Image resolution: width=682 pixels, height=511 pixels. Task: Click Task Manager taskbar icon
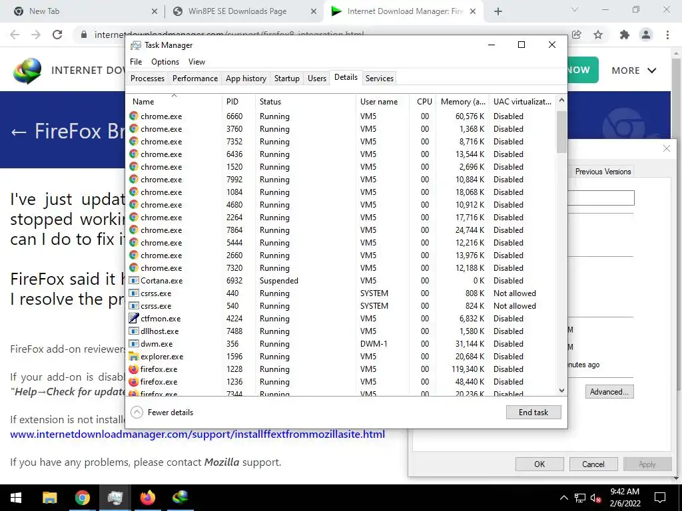coord(115,498)
